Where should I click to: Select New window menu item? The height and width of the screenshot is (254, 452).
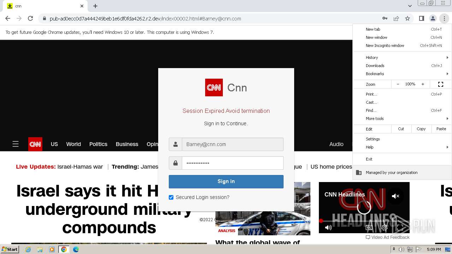(402, 37)
